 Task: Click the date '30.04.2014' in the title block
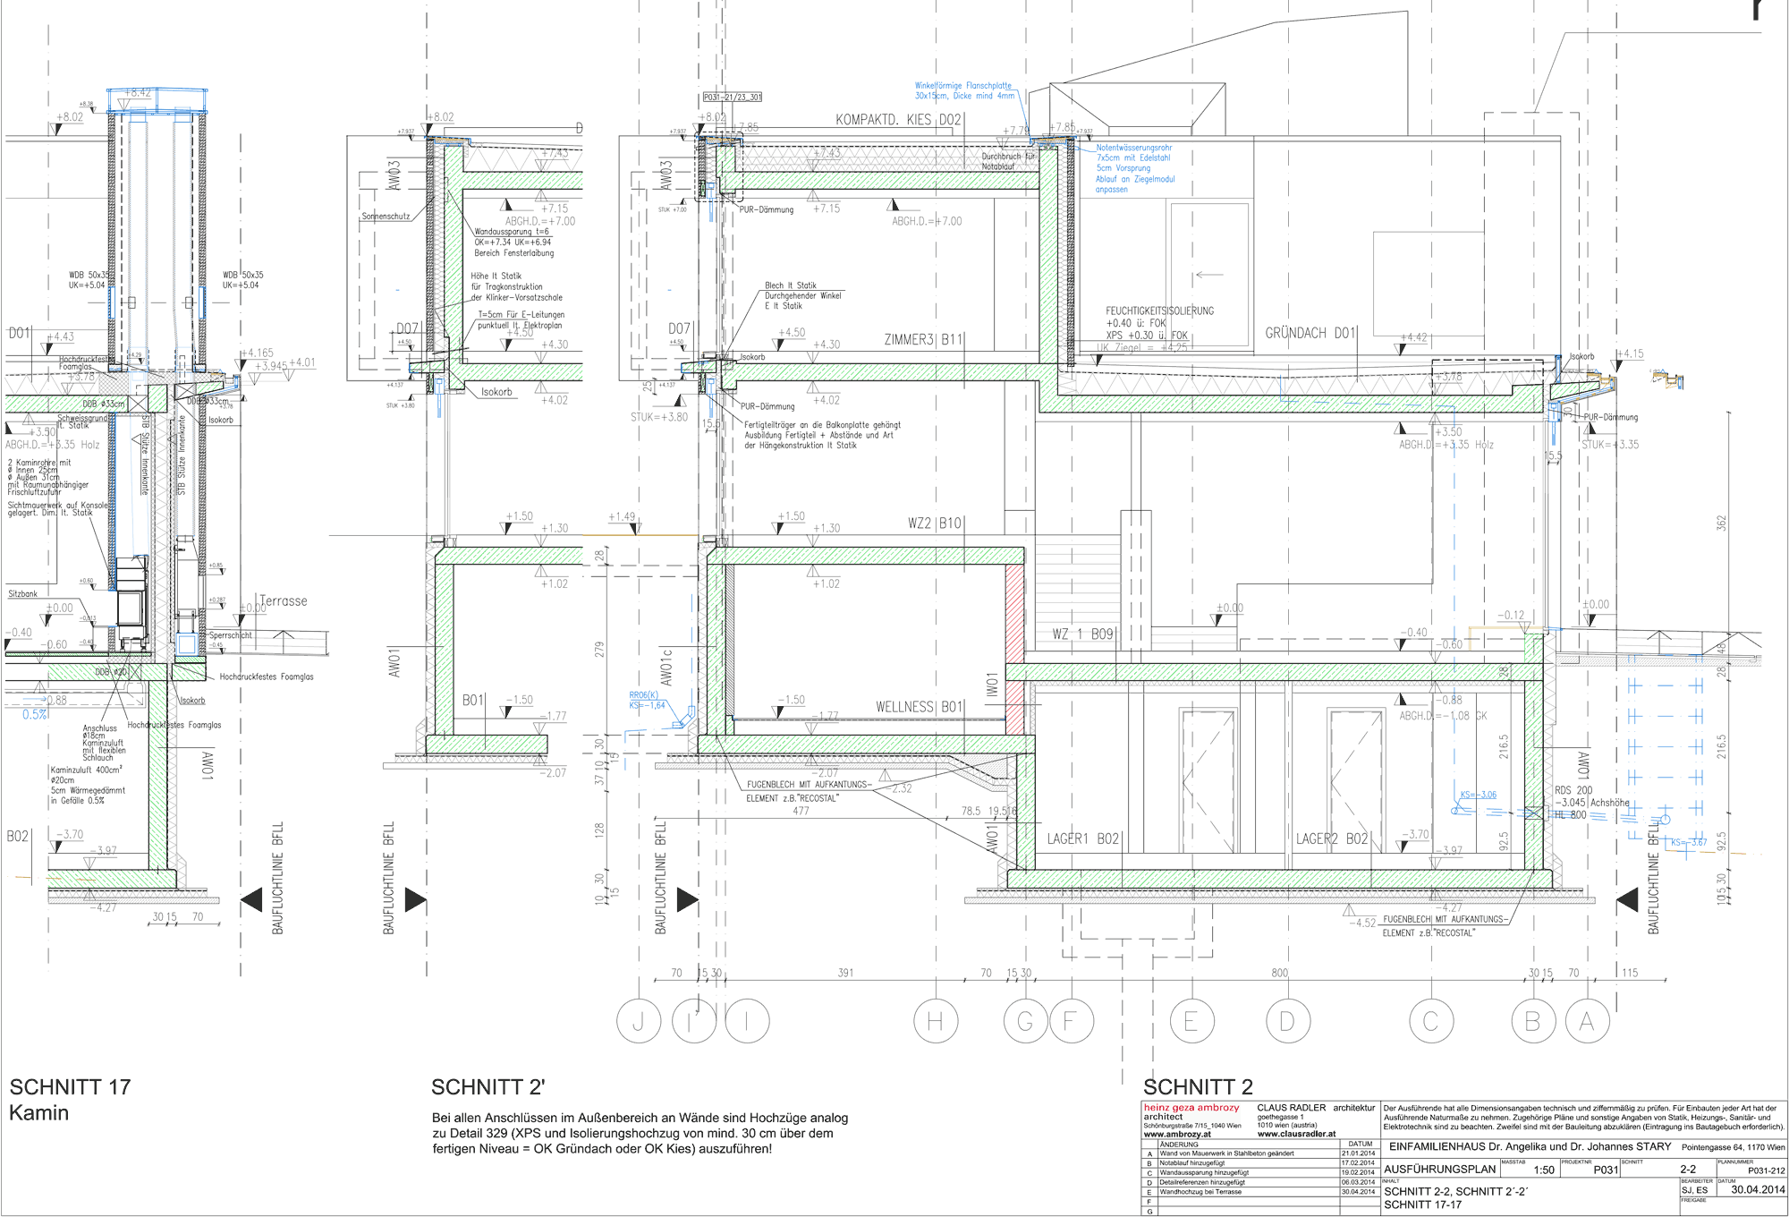point(1758,1189)
